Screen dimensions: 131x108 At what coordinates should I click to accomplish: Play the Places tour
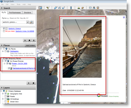(29, 83)
